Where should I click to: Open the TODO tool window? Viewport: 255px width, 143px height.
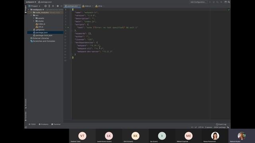tap(32, 124)
